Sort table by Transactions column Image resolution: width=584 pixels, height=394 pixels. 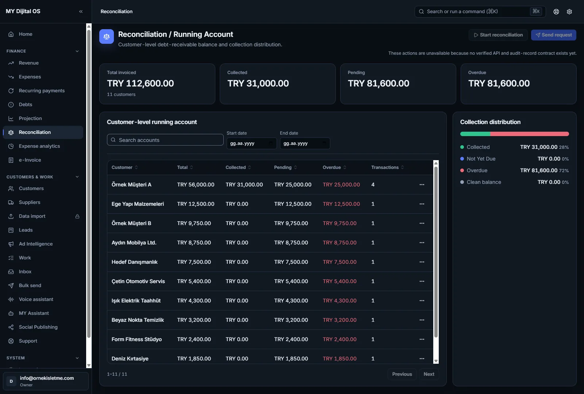pyautogui.click(x=388, y=167)
